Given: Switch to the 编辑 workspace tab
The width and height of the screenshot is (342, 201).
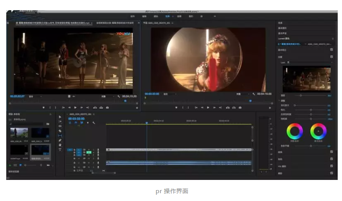Looking at the screenshot, I should (x=144, y=16).
